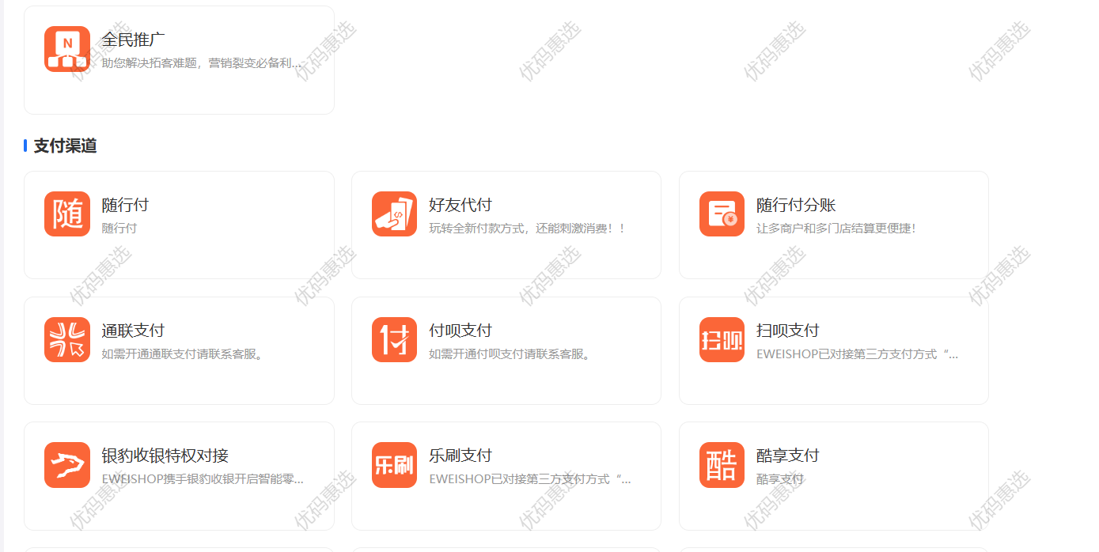The image size is (1099, 552).
Task: Open the 好友代付 title link
Action: (460, 205)
